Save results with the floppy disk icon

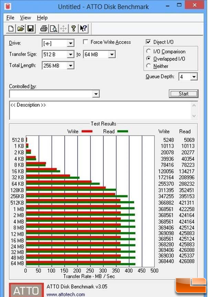point(31,29)
